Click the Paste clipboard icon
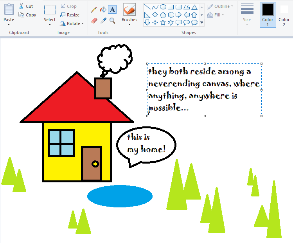 click(x=9, y=9)
